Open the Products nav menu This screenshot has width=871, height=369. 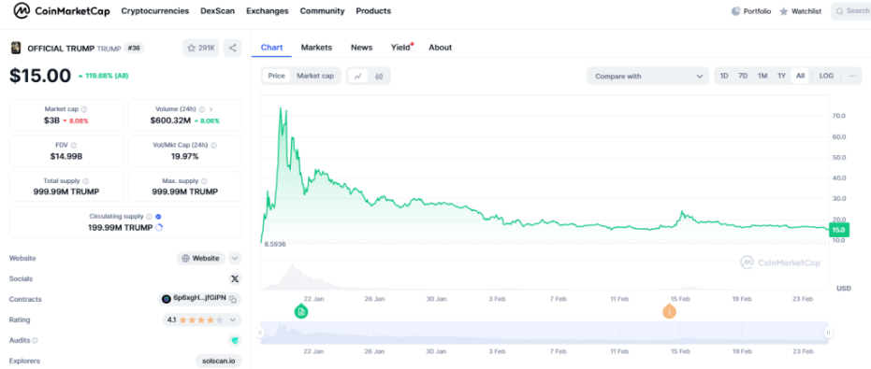[373, 11]
